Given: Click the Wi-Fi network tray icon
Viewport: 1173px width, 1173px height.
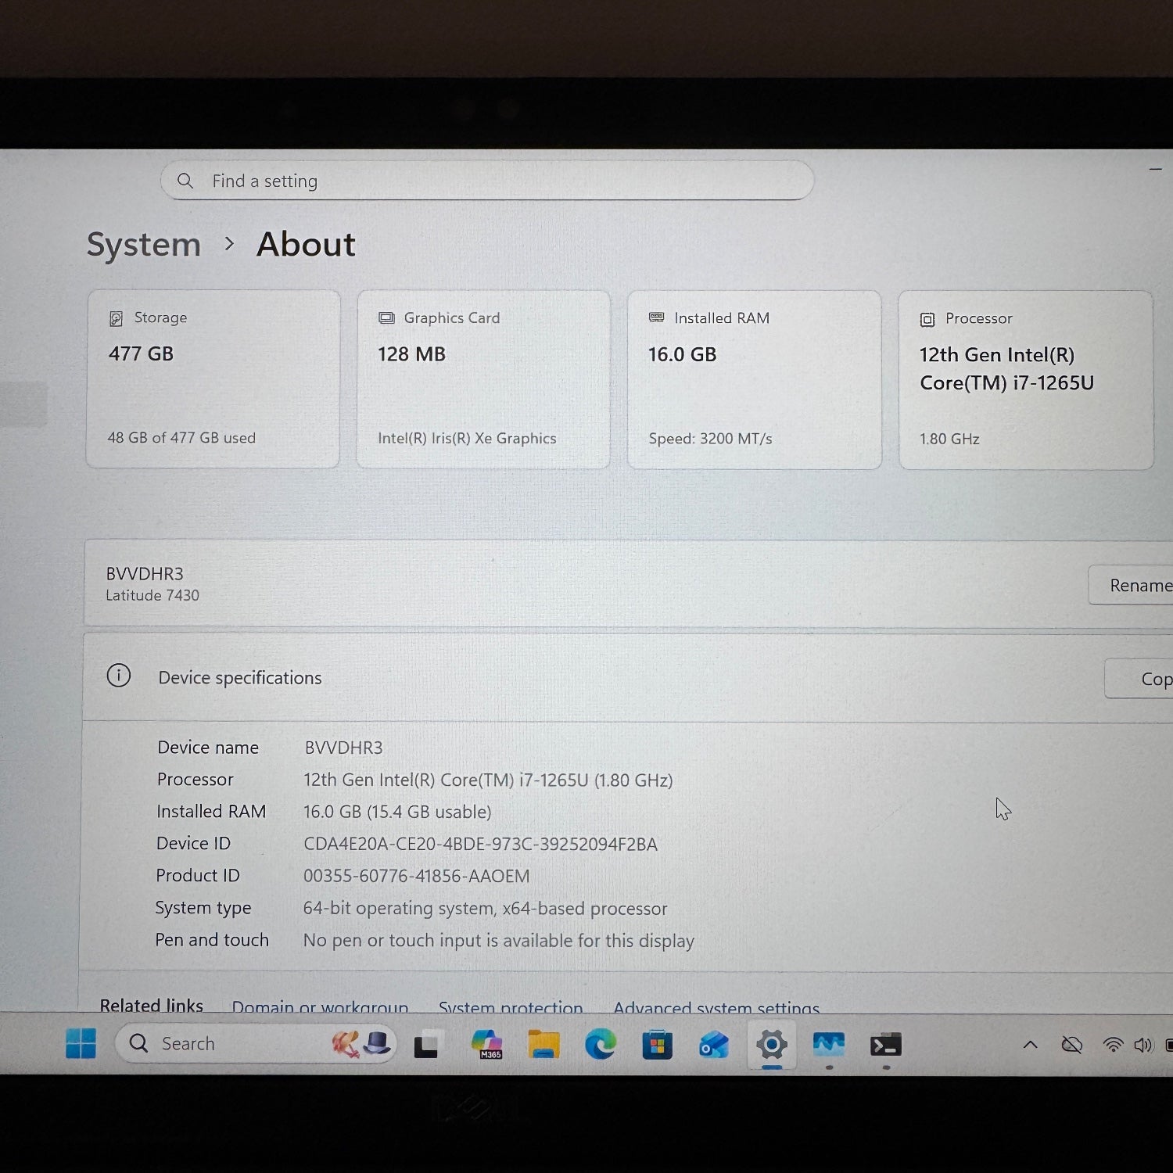Looking at the screenshot, I should [1112, 1045].
